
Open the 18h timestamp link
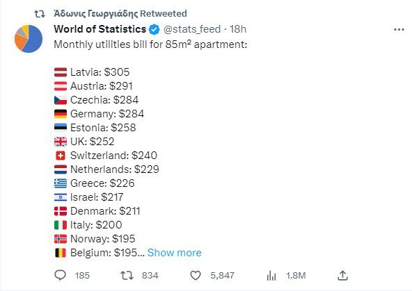(x=238, y=29)
